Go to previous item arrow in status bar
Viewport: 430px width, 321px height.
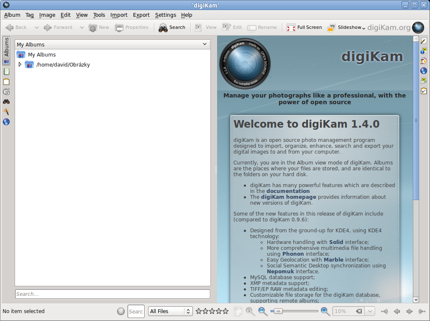pyautogui.click(x=397, y=311)
